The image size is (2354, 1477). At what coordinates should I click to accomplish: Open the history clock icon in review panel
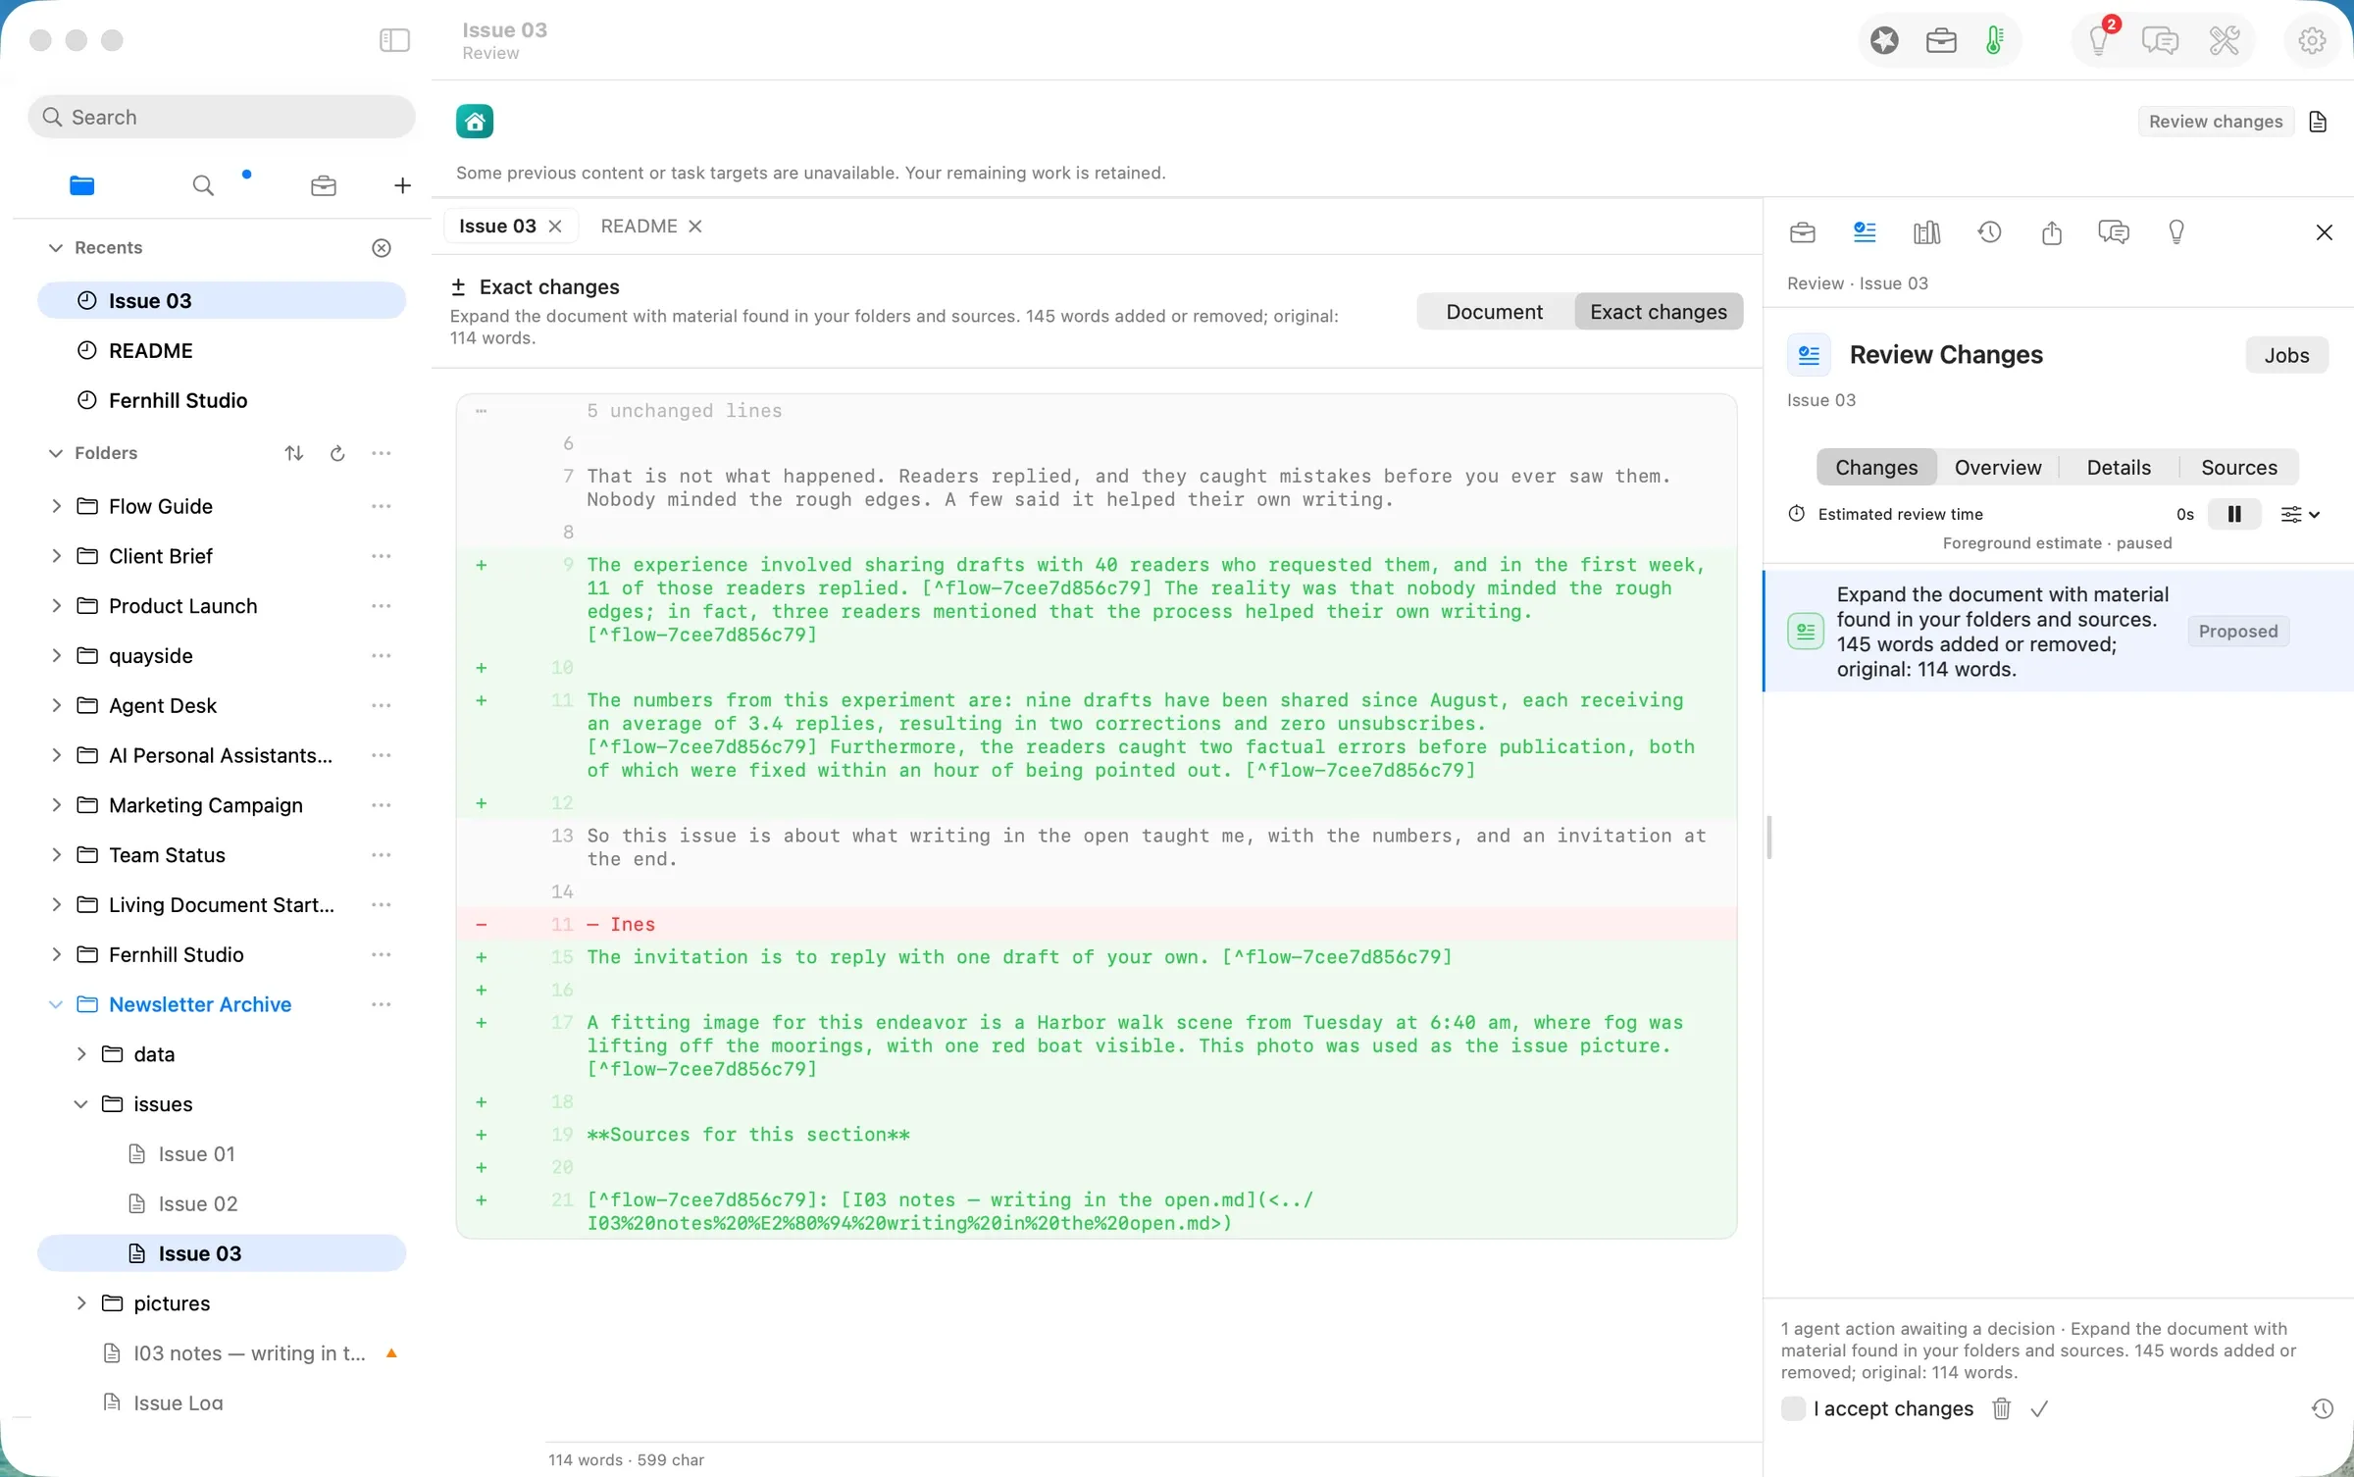[1989, 232]
